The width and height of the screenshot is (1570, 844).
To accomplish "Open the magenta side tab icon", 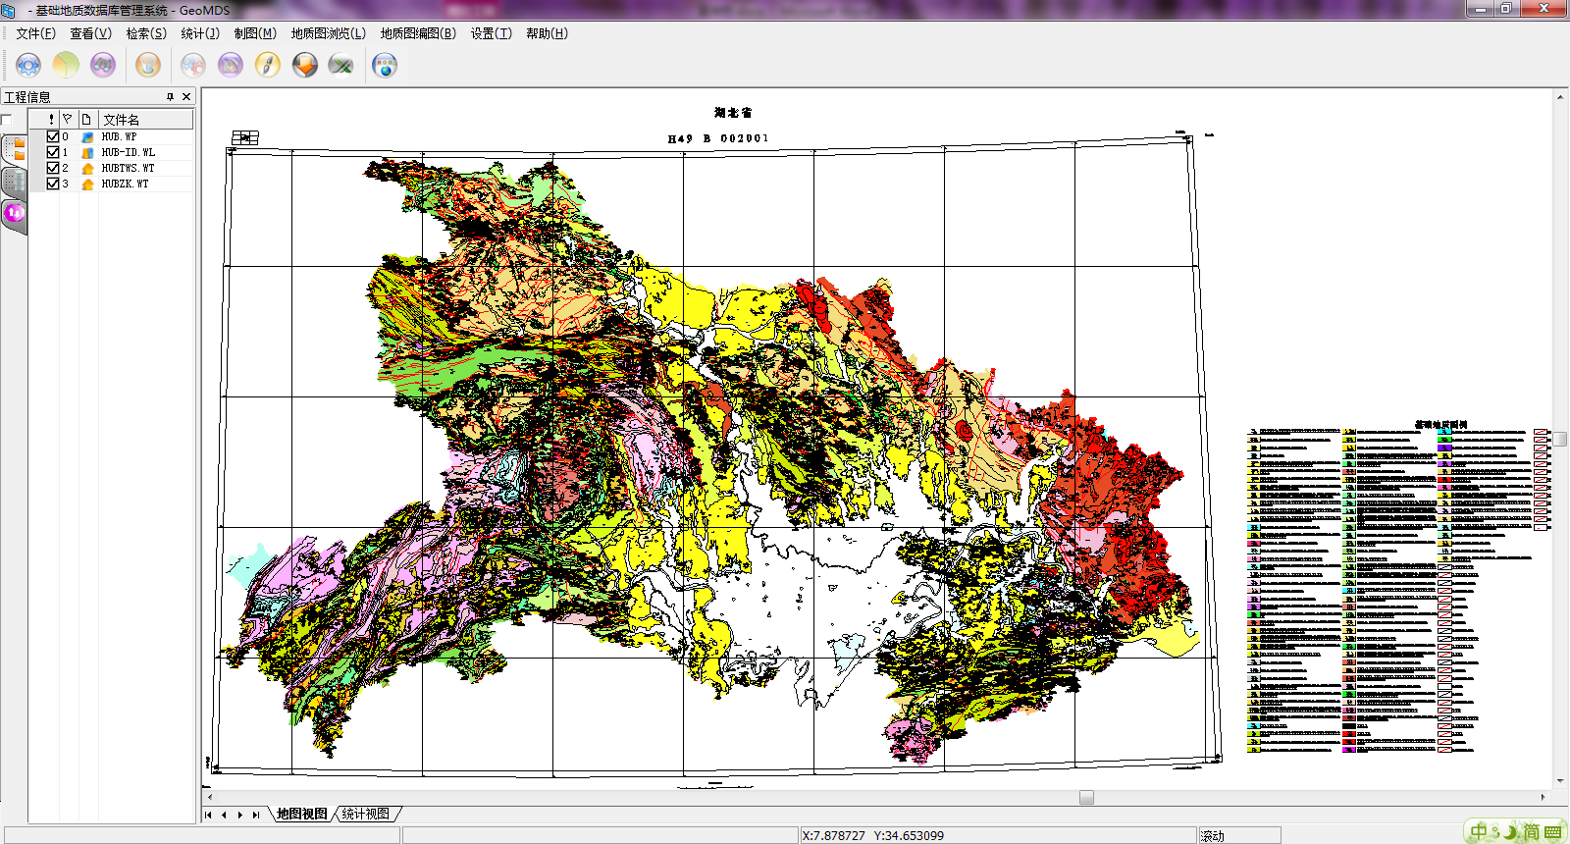I will (x=15, y=214).
